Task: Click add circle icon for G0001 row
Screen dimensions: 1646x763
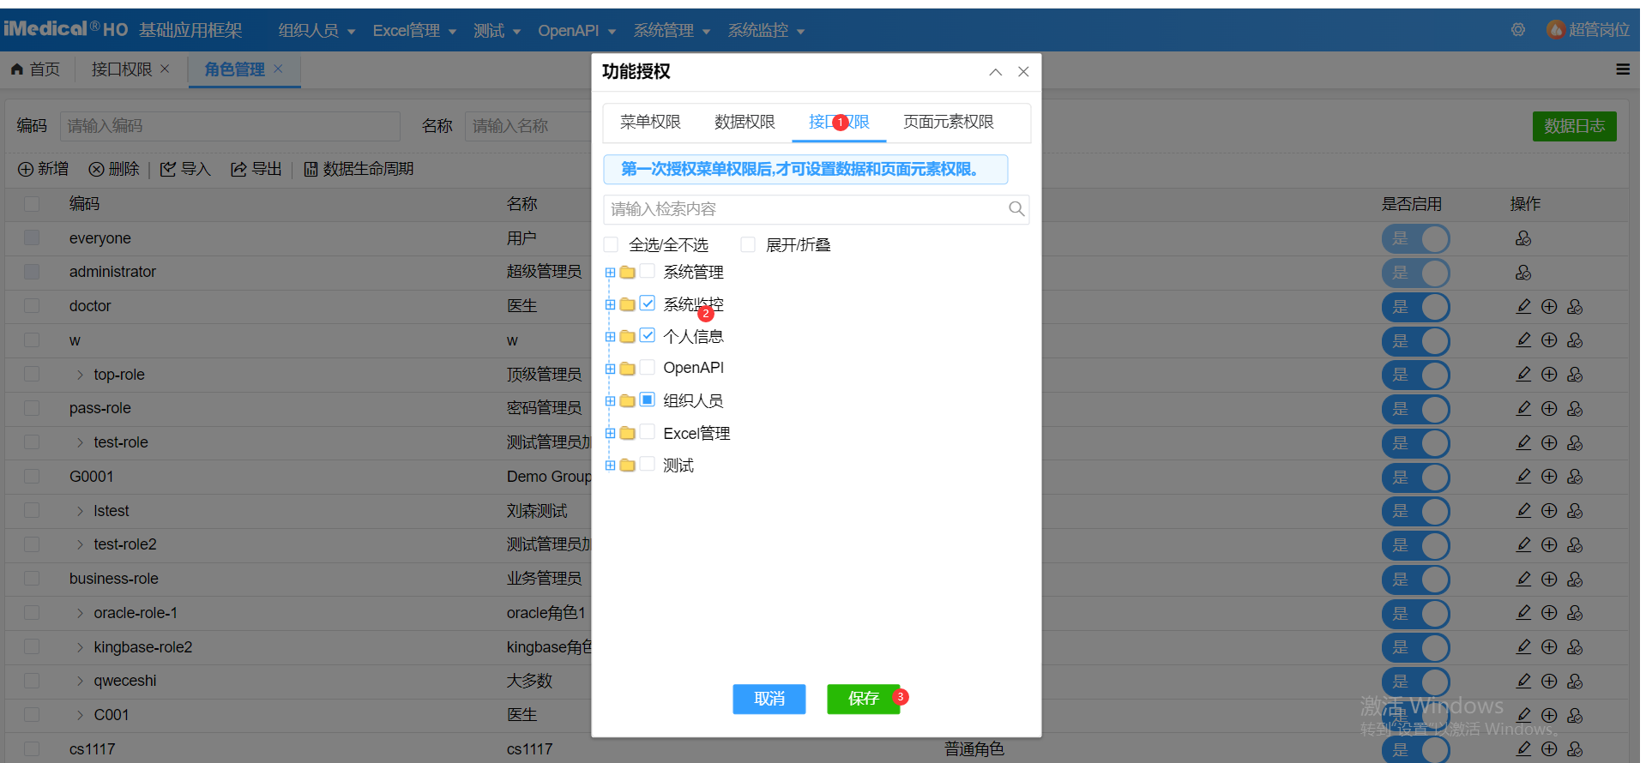Action: point(1549,476)
